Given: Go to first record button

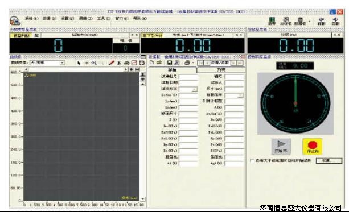Looking at the screenshot, I should click(x=201, y=63).
